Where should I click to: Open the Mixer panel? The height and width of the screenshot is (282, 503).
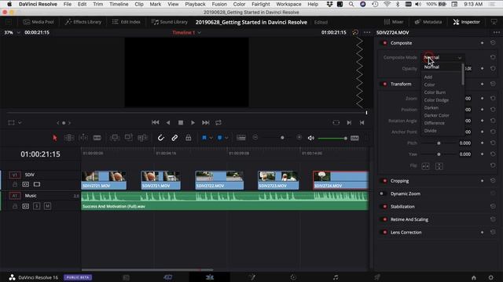pyautogui.click(x=394, y=22)
